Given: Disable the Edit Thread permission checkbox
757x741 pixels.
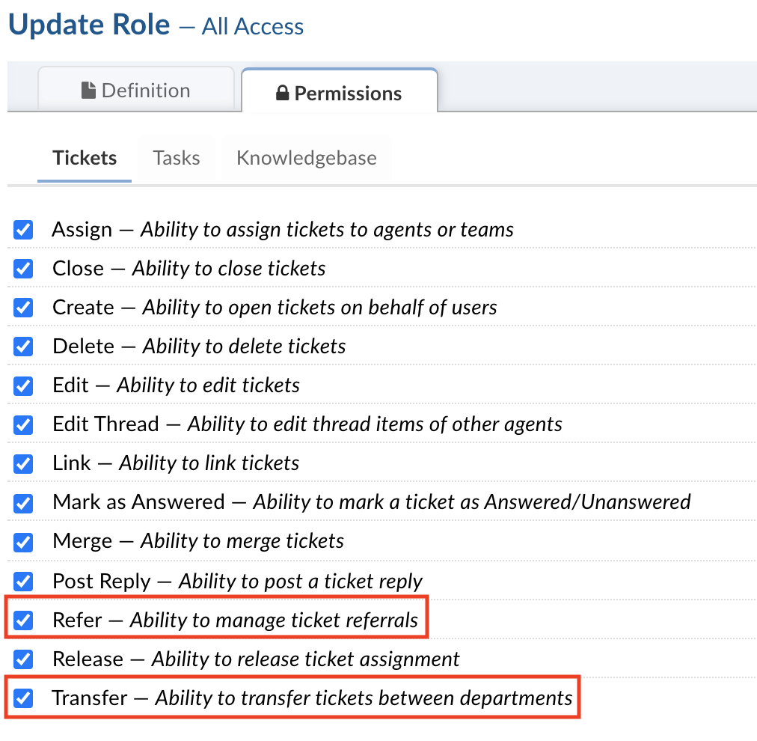Looking at the screenshot, I should pyautogui.click(x=24, y=424).
